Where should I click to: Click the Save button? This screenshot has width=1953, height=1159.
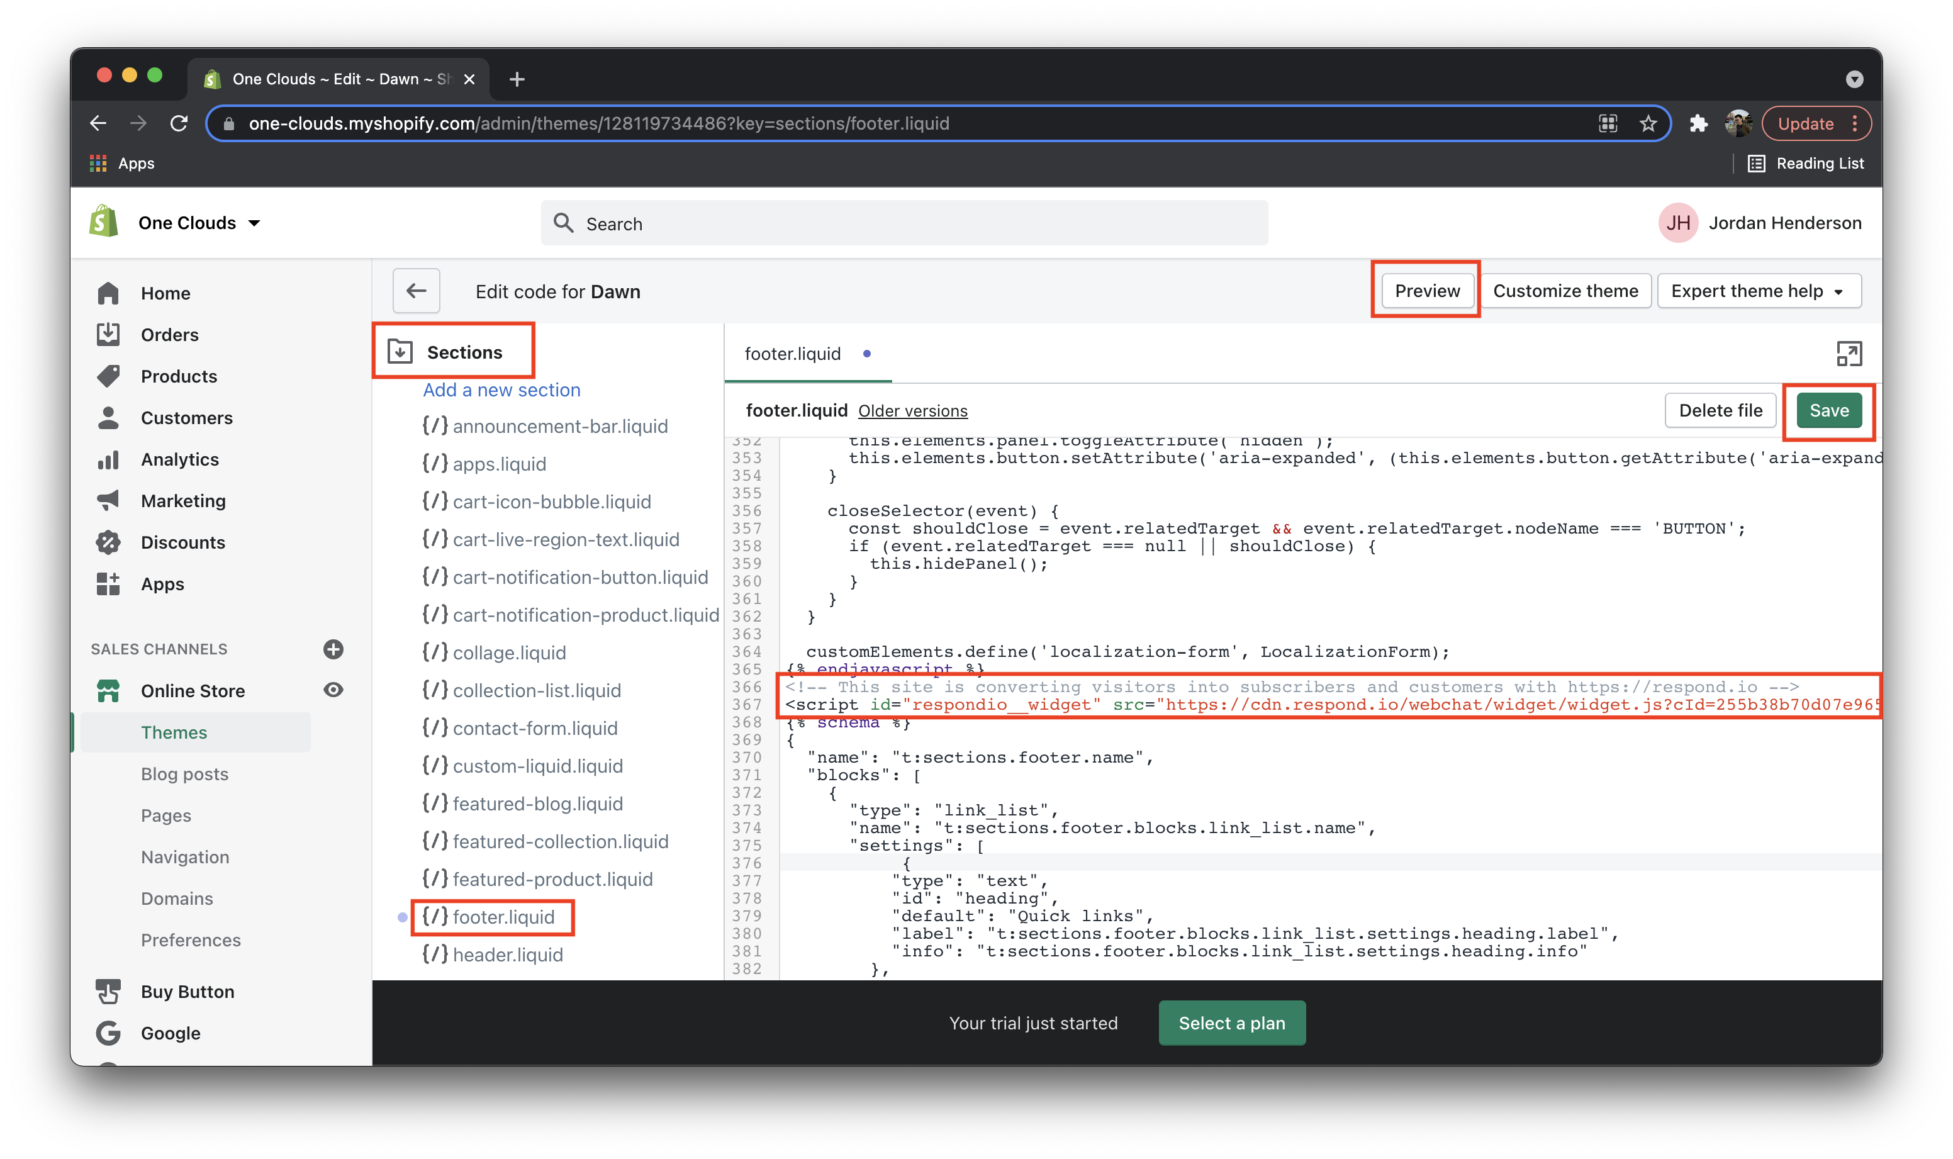(1829, 410)
